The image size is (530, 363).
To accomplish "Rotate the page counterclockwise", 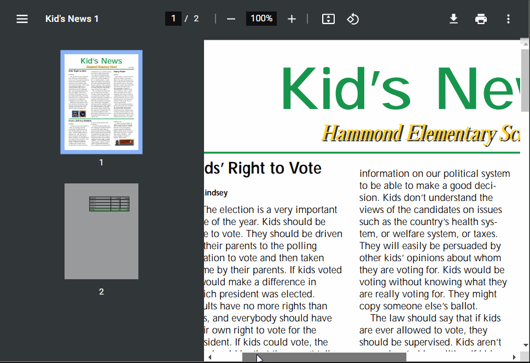I will point(353,19).
